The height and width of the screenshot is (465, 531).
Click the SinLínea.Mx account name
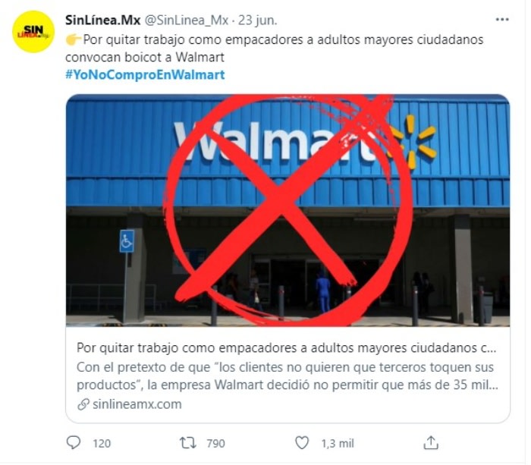102,20
